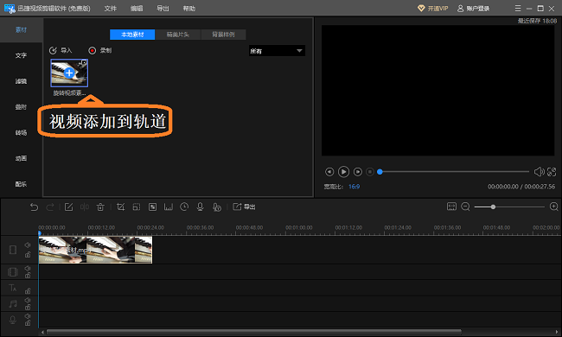This screenshot has width=562, height=337.
Task: Enter fullscreen preview mode
Action: pyautogui.click(x=552, y=172)
